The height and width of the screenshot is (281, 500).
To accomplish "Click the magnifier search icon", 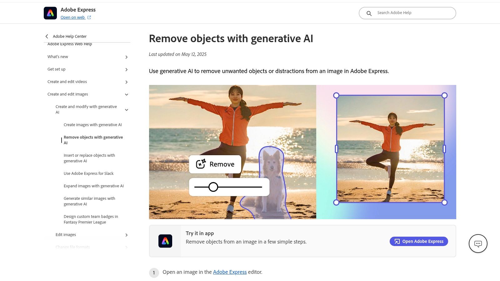I will pos(369,13).
